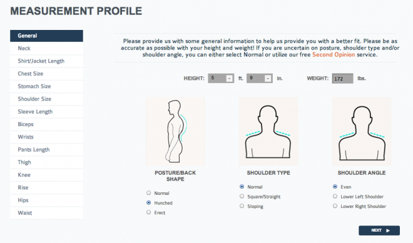
Task: Open the Pants Length section
Action: (47, 150)
